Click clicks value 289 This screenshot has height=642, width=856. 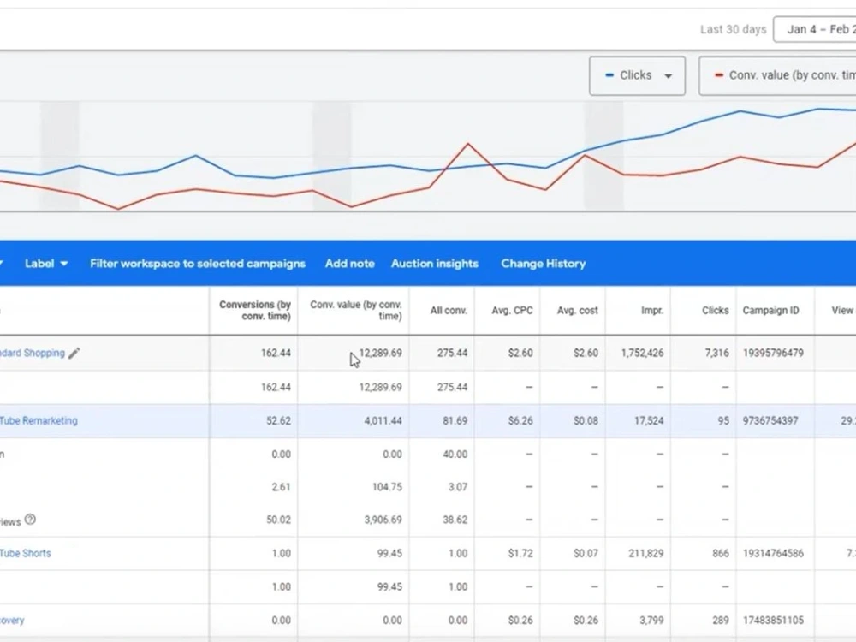coord(721,620)
